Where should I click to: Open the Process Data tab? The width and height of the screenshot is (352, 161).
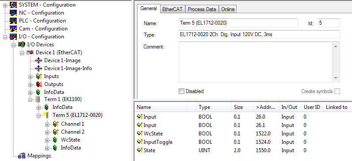202,9
